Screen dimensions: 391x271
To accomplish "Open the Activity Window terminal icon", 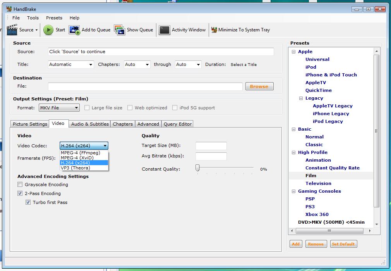I will [164, 30].
